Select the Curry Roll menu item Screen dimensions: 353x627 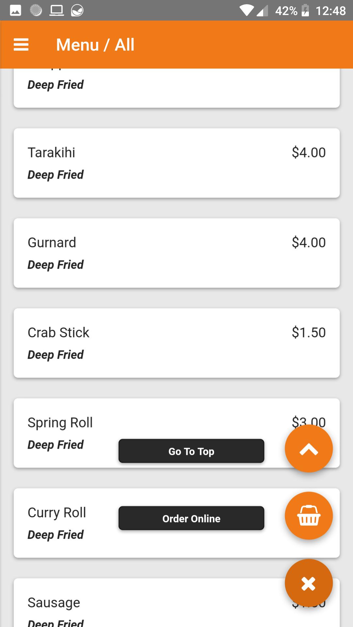coord(176,523)
